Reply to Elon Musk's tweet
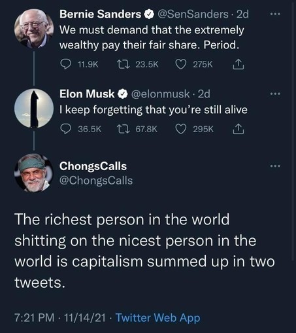Viewport: 296px width, 333px height. (x=65, y=129)
